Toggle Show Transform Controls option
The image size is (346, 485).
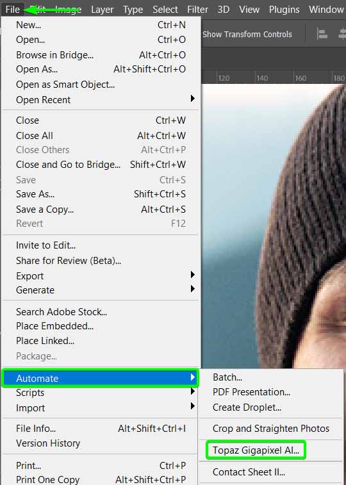[x=247, y=35]
